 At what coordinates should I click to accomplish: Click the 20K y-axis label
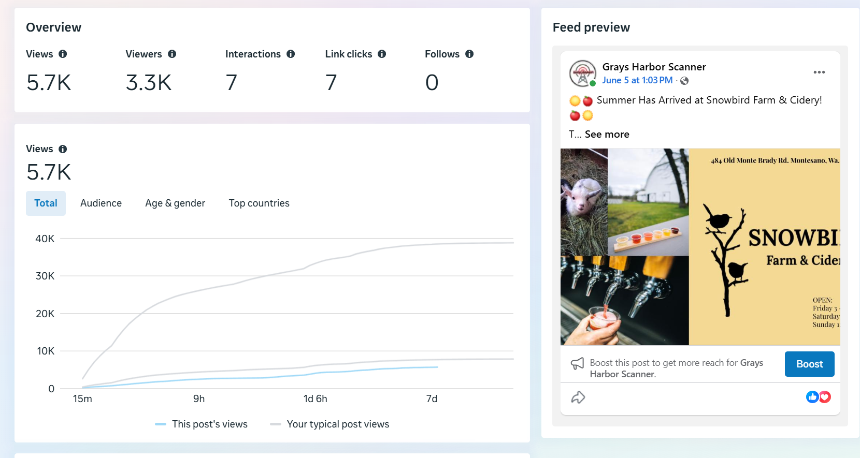45,314
